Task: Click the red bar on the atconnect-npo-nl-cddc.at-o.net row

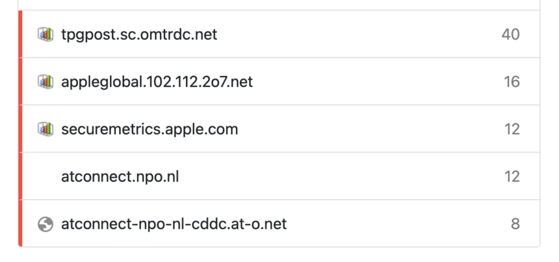Action: 20,223
